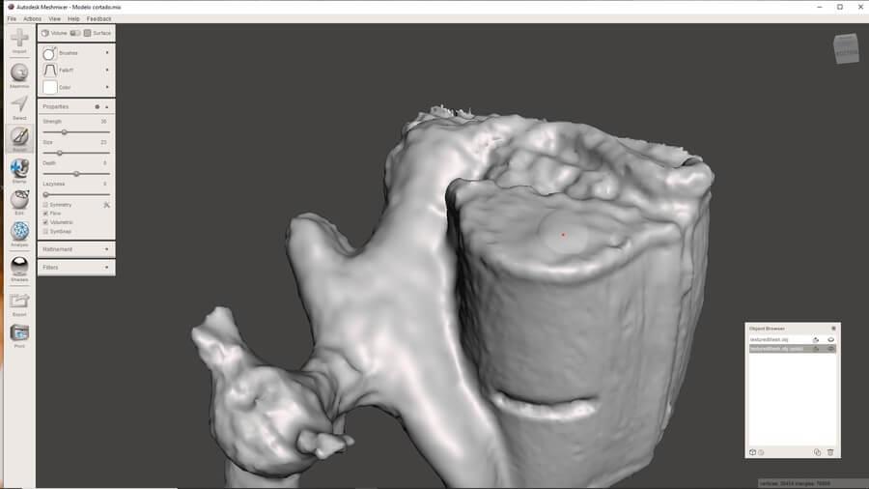
Task: Expand the Filters section arrow
Action: point(107,268)
